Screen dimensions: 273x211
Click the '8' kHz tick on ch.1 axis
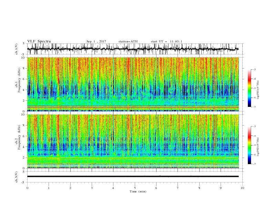(24, 68)
